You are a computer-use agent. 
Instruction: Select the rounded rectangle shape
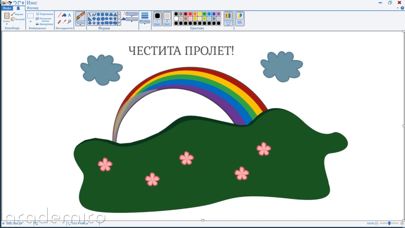pos(107,15)
